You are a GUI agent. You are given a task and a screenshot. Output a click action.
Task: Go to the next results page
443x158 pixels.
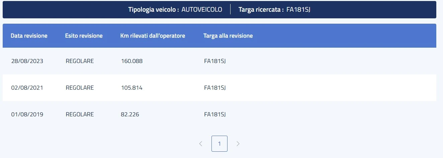(238, 144)
